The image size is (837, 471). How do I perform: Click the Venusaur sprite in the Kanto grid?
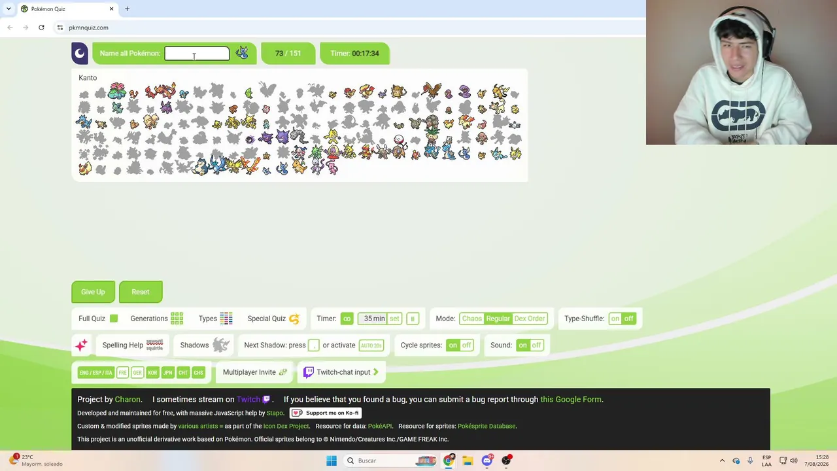pyautogui.click(x=117, y=91)
